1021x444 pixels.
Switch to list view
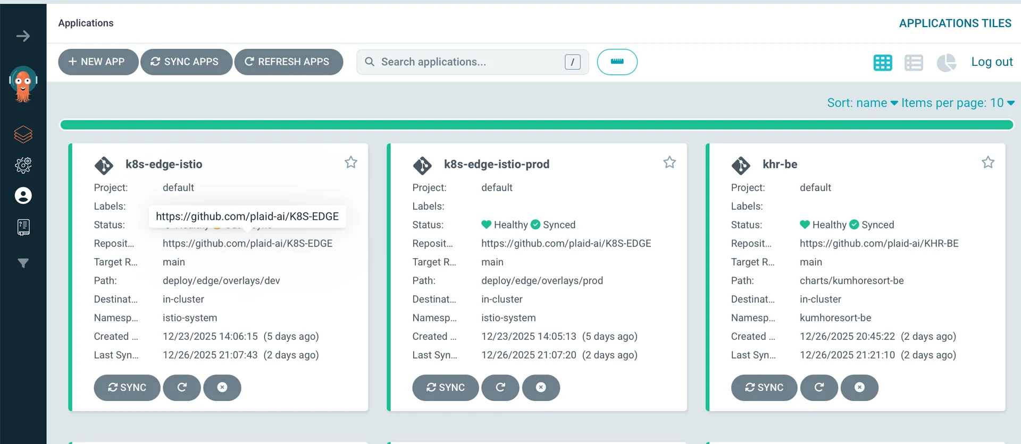point(914,63)
